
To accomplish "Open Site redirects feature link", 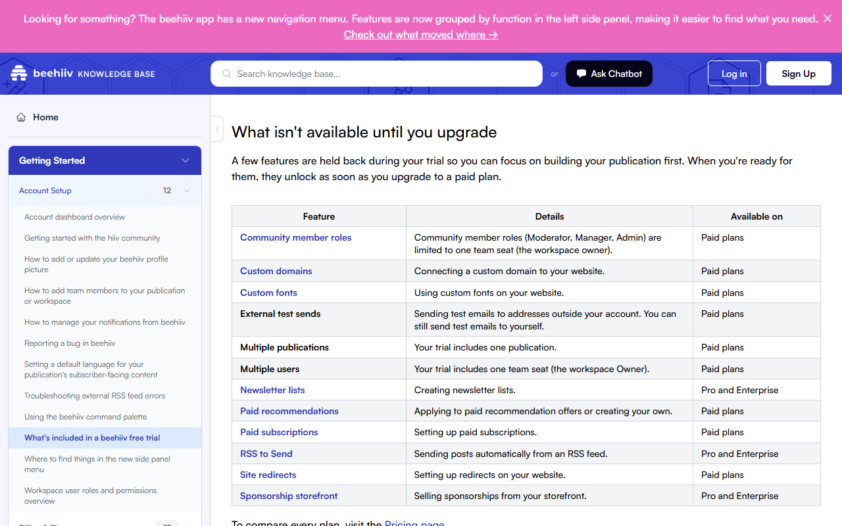I will click(268, 475).
